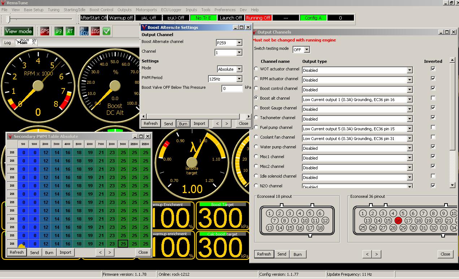Select the Water pump channel radio button
Viewport: 459px width, 279px height.
256,147
